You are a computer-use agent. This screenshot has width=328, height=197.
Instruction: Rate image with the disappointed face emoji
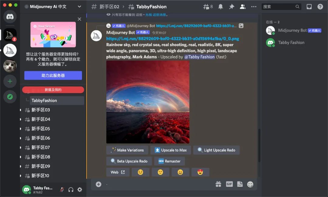(160, 172)
